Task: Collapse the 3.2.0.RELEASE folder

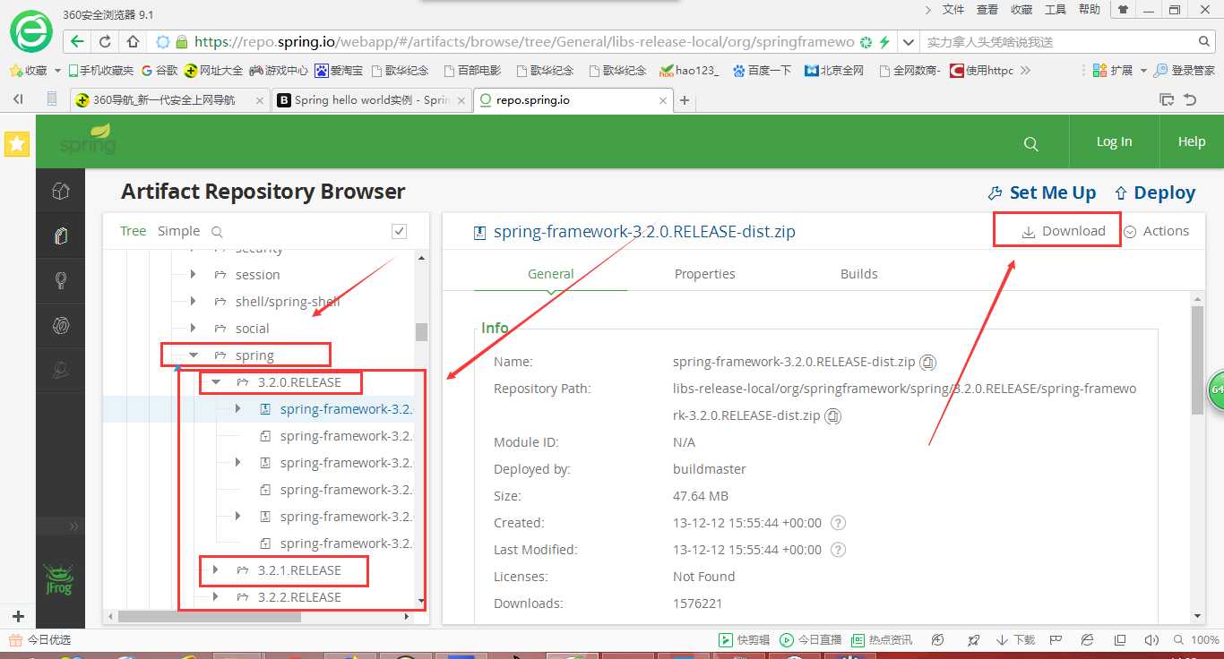Action: click(x=216, y=382)
